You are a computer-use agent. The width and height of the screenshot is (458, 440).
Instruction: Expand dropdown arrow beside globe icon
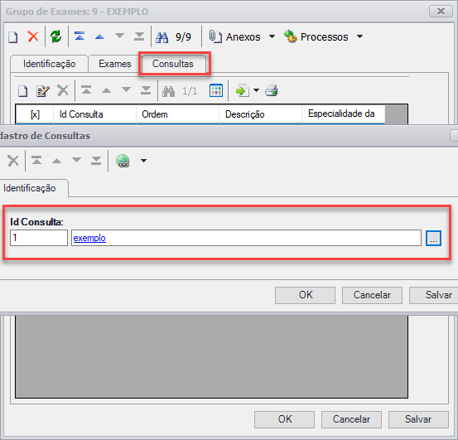point(143,161)
